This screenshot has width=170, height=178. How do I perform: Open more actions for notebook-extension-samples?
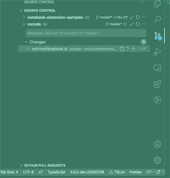144,17
